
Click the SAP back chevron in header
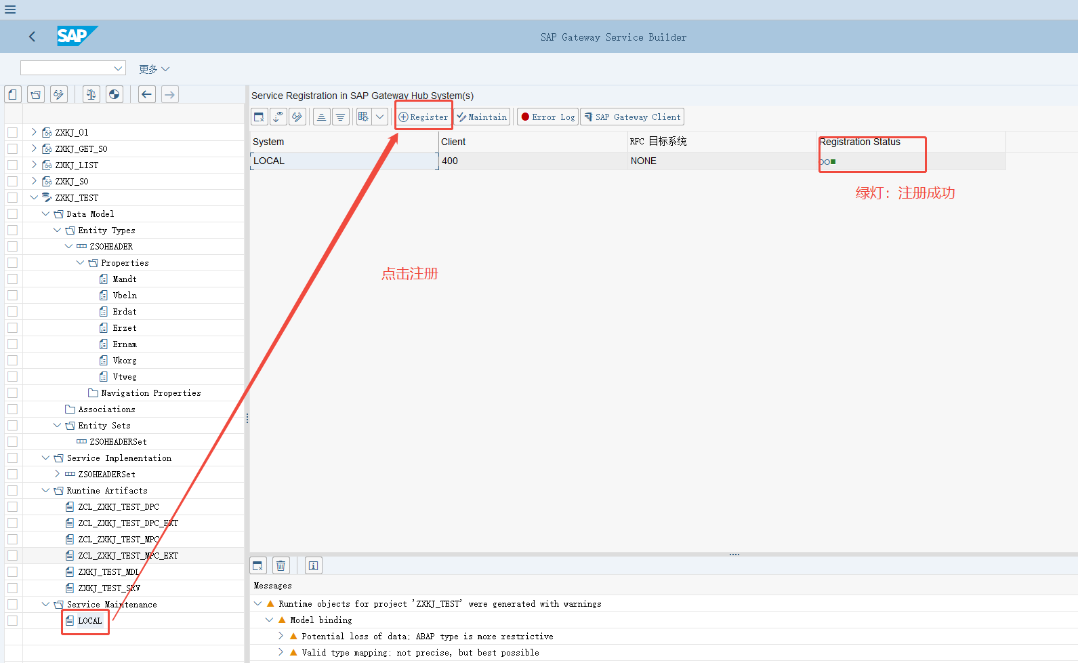pyautogui.click(x=32, y=37)
